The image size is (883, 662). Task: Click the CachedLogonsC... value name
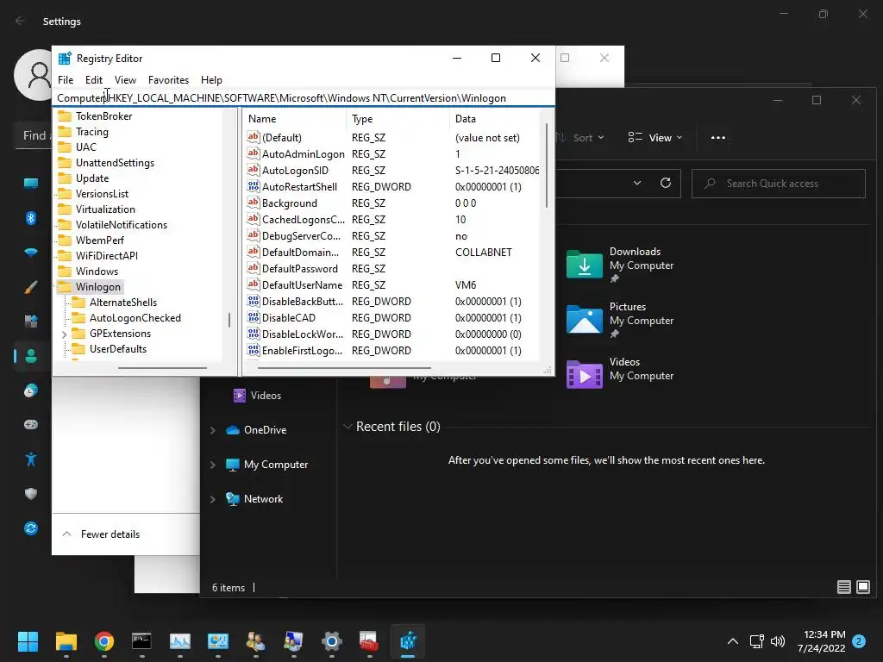[303, 220]
